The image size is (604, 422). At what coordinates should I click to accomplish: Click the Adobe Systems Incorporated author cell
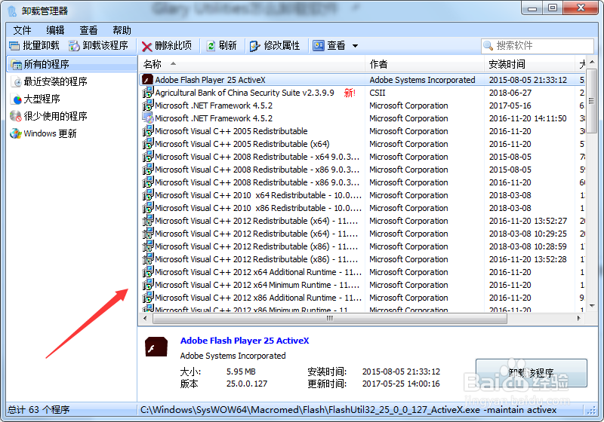[422, 80]
